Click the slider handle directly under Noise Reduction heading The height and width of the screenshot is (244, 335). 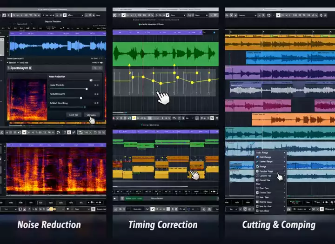pyautogui.click(x=91, y=80)
